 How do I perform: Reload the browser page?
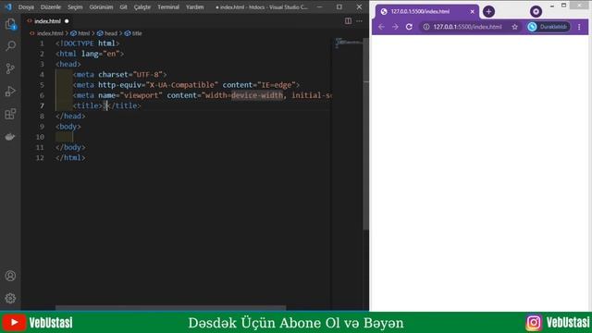pos(409,27)
